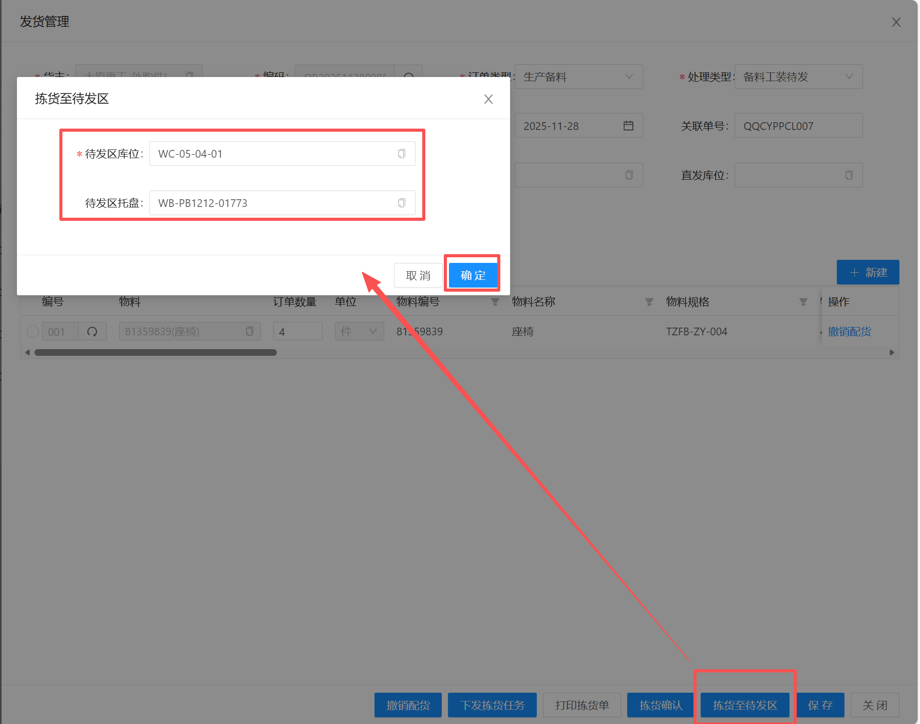Select the radio button for row 001
This screenshot has width=920, height=724.
click(x=33, y=332)
